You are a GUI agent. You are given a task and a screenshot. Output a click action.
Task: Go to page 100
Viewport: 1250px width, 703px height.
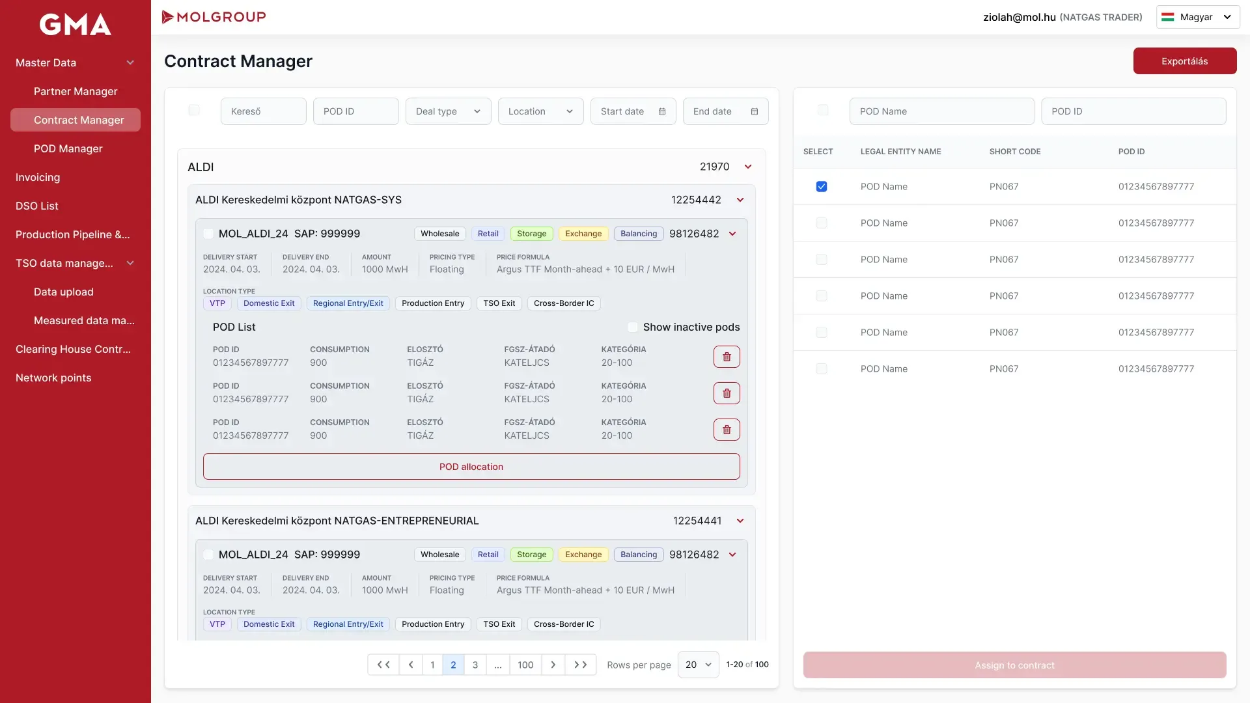coord(525,665)
